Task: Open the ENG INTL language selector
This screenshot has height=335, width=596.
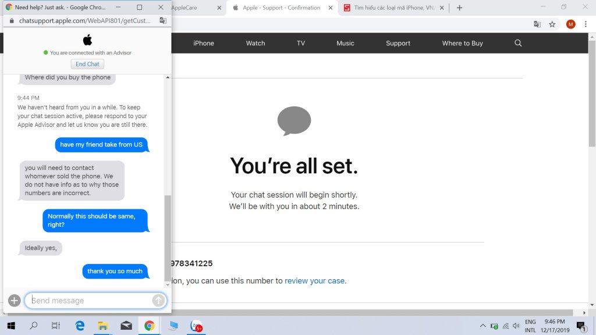Action: (x=530, y=326)
